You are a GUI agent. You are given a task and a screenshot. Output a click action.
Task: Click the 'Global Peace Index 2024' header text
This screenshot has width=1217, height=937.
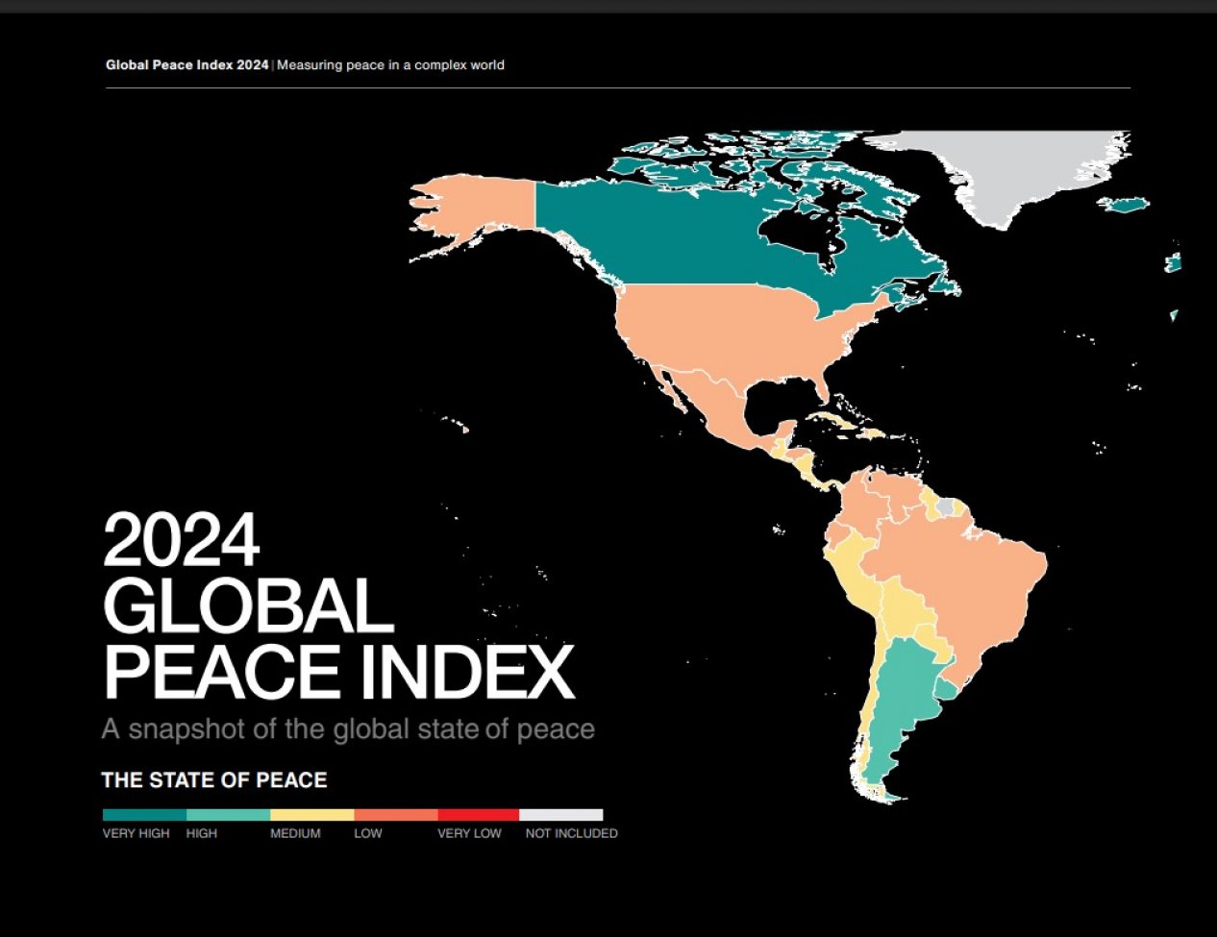click(186, 65)
